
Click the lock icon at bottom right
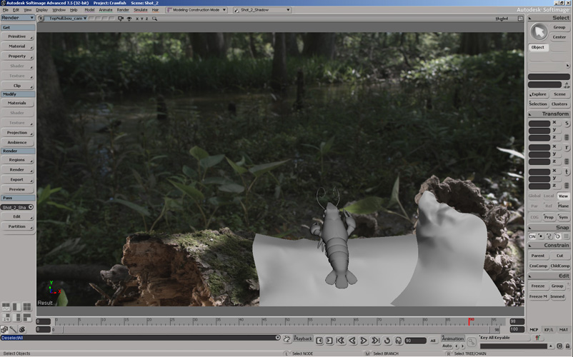(x=567, y=346)
